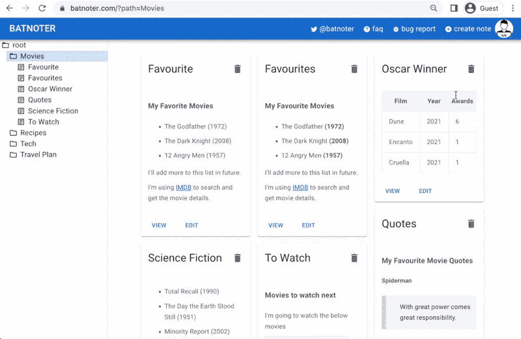Click trash icon on Favourites card

coord(354,69)
